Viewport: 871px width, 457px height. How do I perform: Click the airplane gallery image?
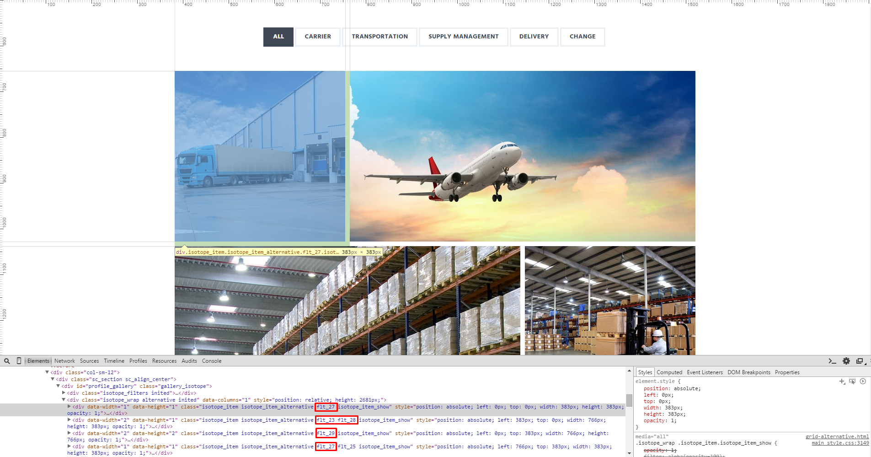coord(522,156)
